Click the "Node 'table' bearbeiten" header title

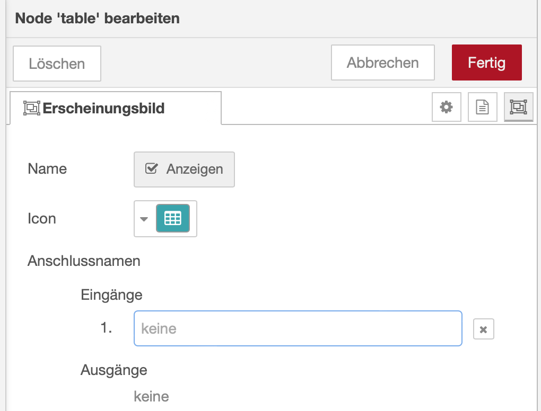coord(97,19)
